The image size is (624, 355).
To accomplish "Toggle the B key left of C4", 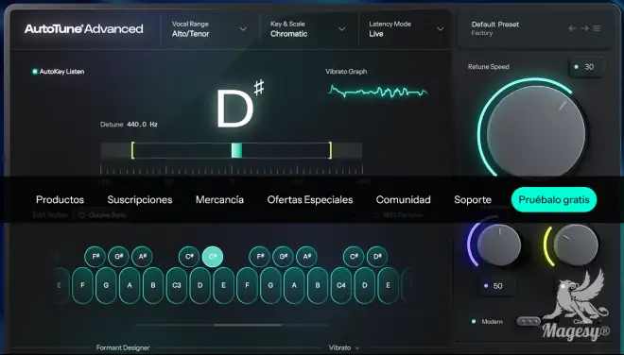I will [x=318, y=285].
